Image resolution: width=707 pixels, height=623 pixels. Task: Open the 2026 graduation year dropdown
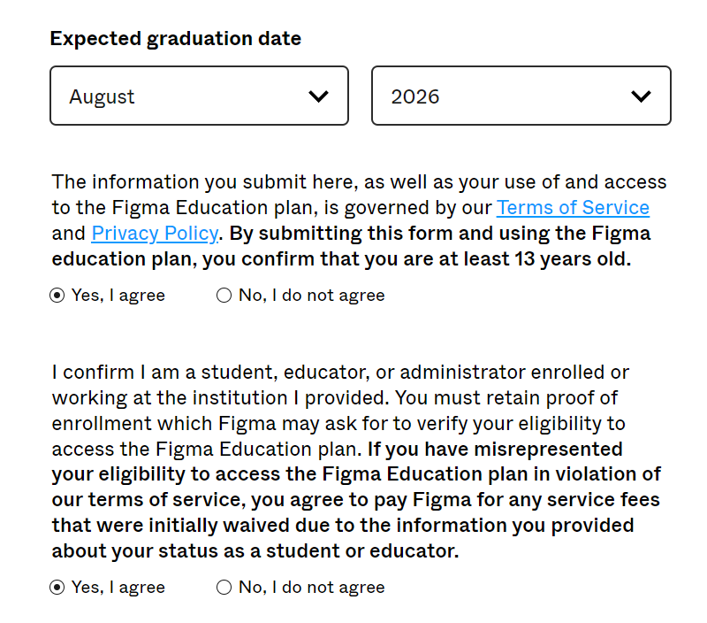click(x=521, y=96)
